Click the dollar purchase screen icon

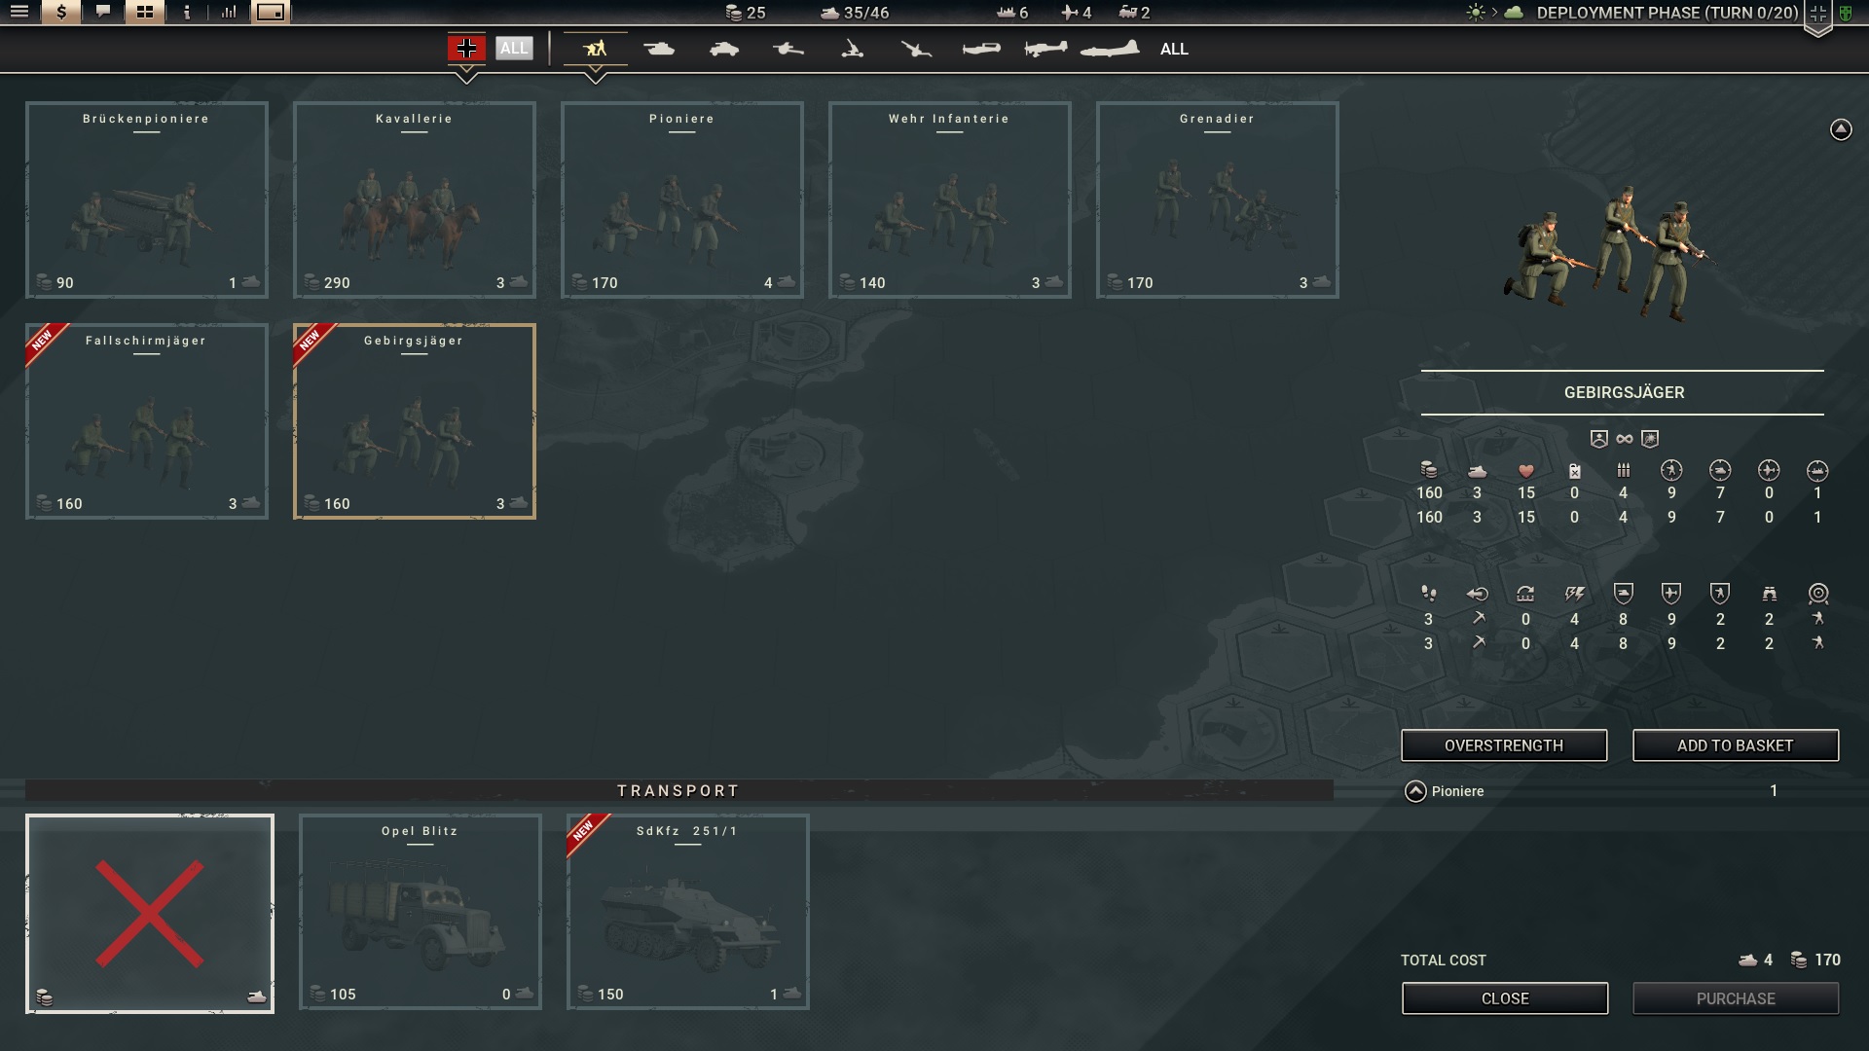(x=61, y=13)
